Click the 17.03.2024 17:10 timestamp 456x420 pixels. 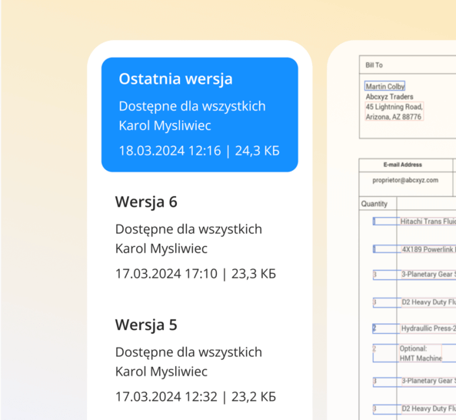[x=166, y=274]
